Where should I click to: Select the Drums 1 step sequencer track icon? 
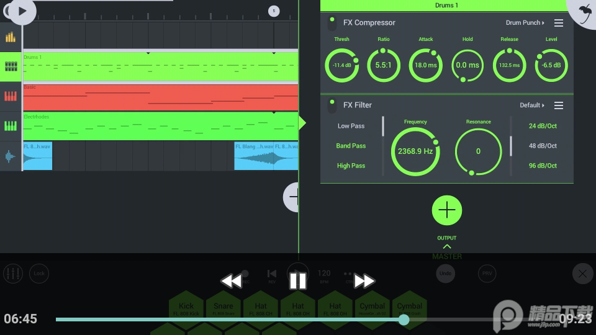[x=11, y=66]
